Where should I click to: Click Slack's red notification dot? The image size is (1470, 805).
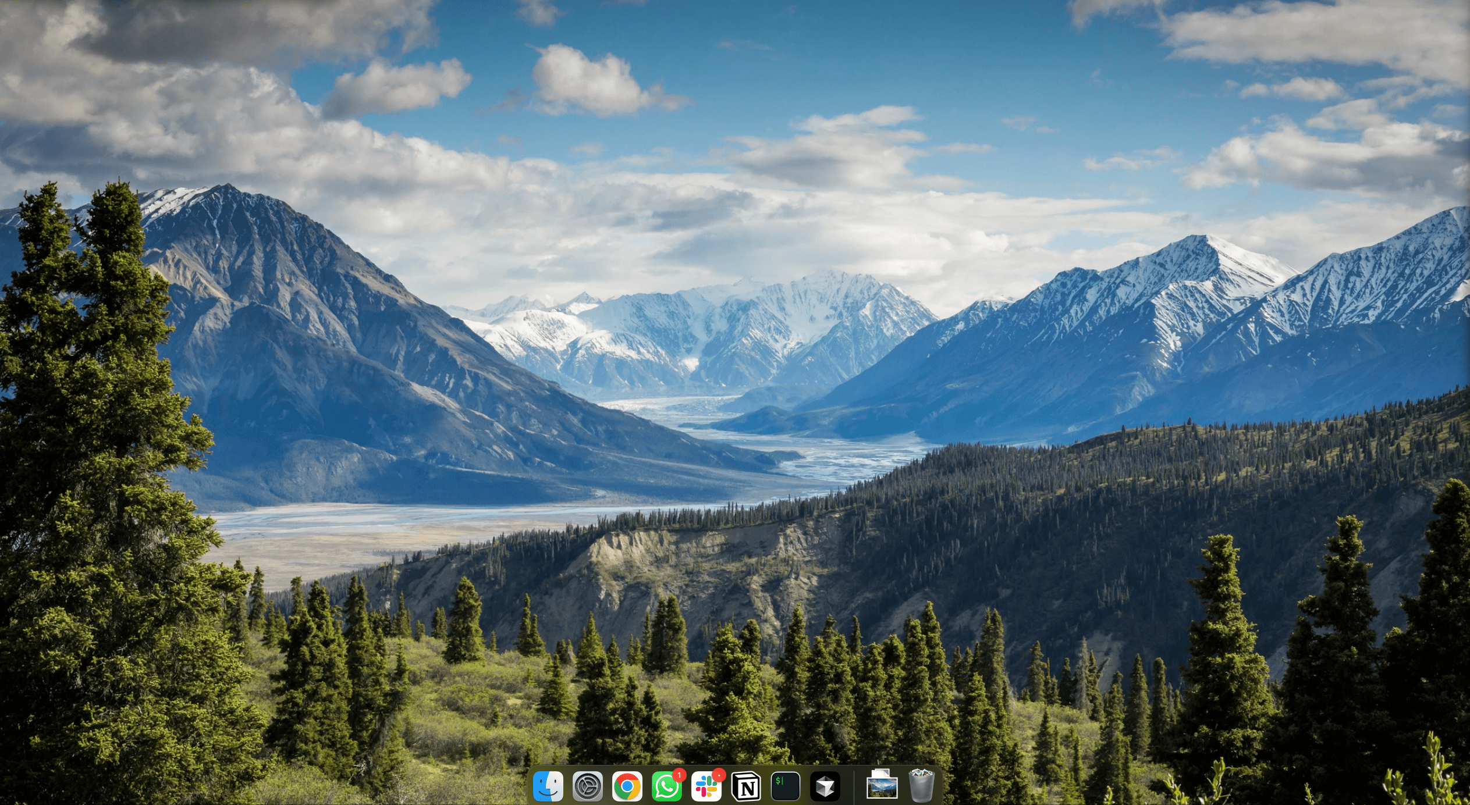pos(718,774)
